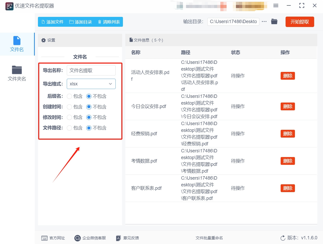Open output folder with folder icon

(x=274, y=22)
